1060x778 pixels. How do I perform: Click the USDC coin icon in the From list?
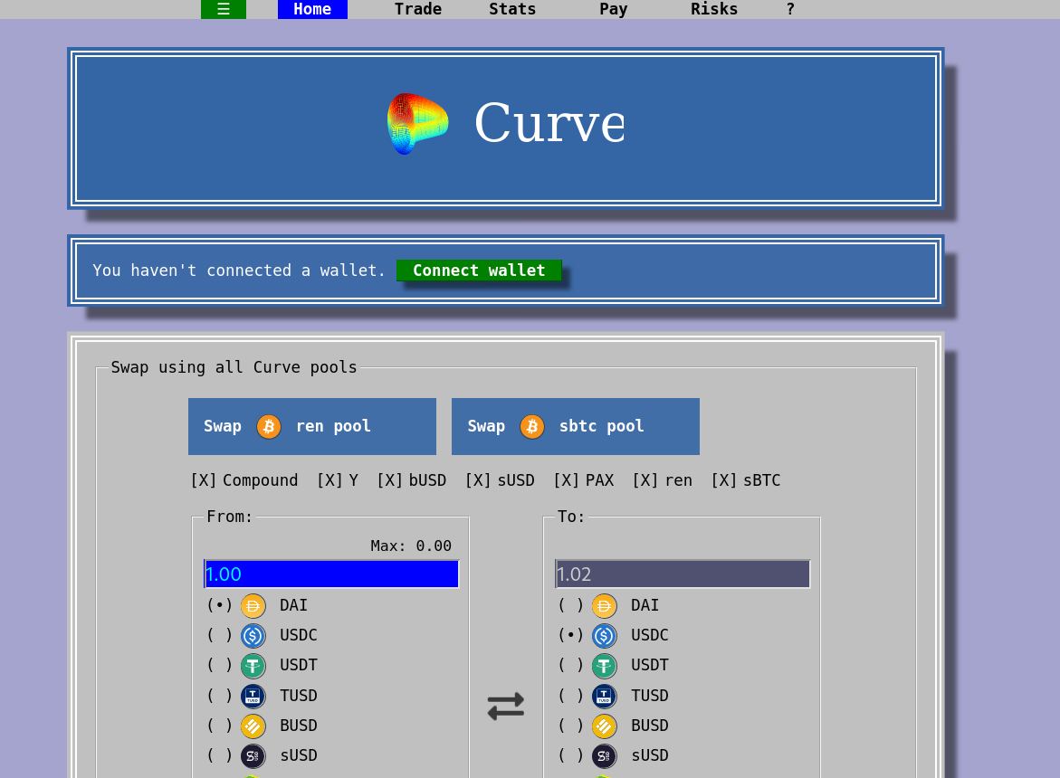pyautogui.click(x=253, y=635)
